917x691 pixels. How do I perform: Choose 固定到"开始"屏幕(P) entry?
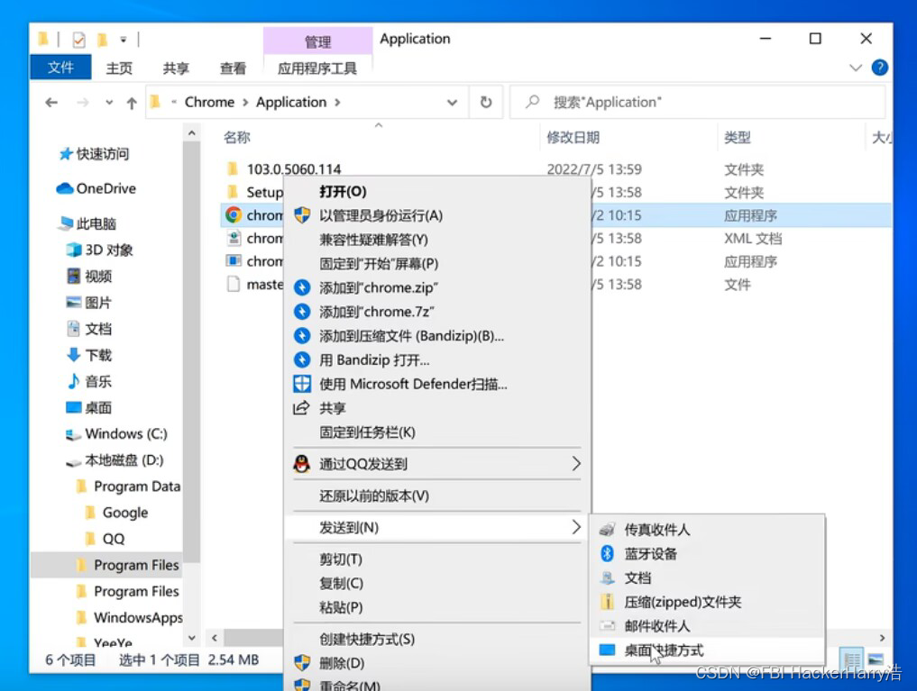click(379, 263)
